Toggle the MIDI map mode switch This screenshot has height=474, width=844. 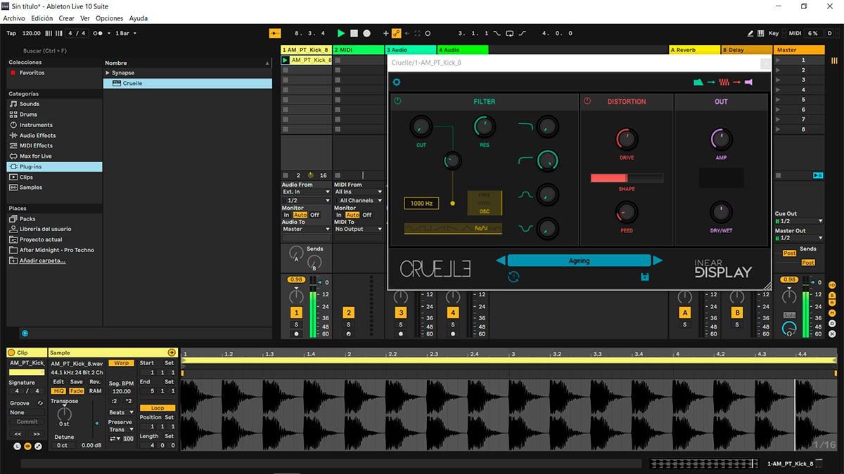click(x=795, y=33)
